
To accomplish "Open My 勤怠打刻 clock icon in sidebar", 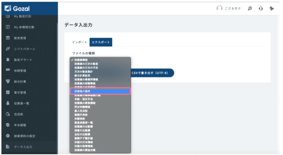I will coord(8,16).
